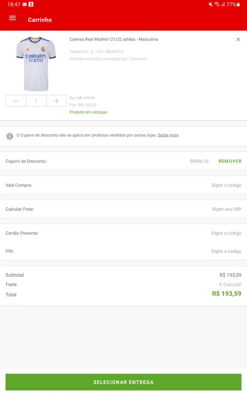This screenshot has height=396, width=247.
Task: Tap the S notification icon in status bar
Action: [x=31, y=4]
